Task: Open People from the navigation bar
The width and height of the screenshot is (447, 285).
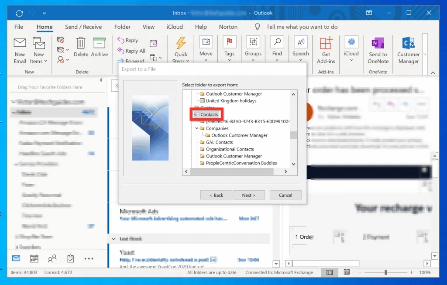Action: tap(52, 258)
